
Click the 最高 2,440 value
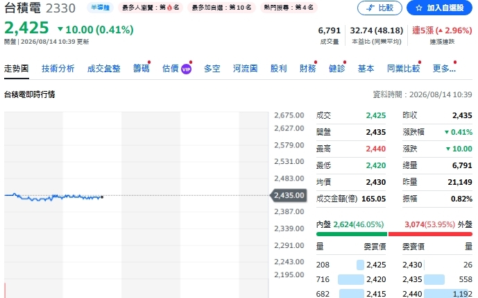coord(376,149)
